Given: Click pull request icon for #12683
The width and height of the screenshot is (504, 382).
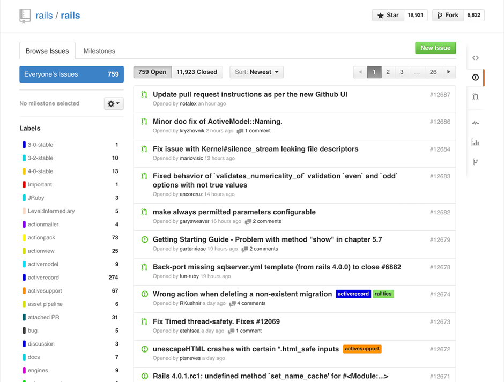Looking at the screenshot, I should point(144,176).
